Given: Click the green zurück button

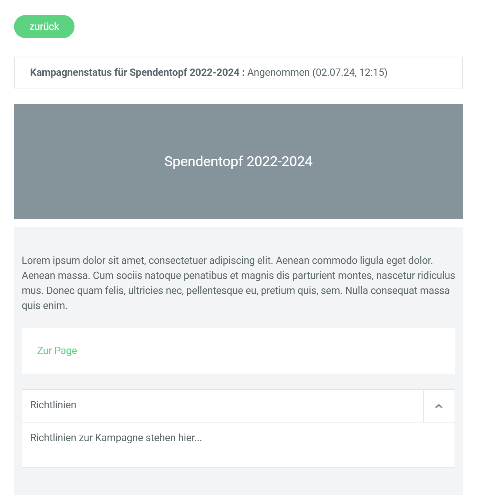Looking at the screenshot, I should pyautogui.click(x=44, y=27).
